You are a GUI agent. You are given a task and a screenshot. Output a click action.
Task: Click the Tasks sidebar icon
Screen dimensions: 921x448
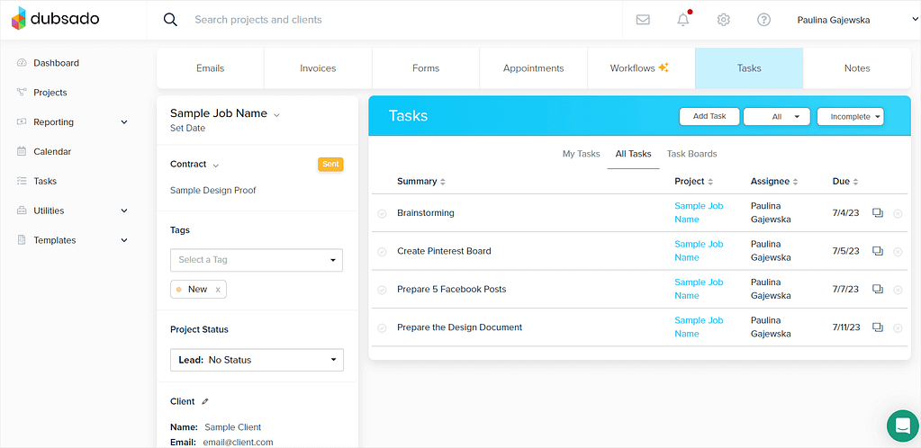pyautogui.click(x=22, y=181)
